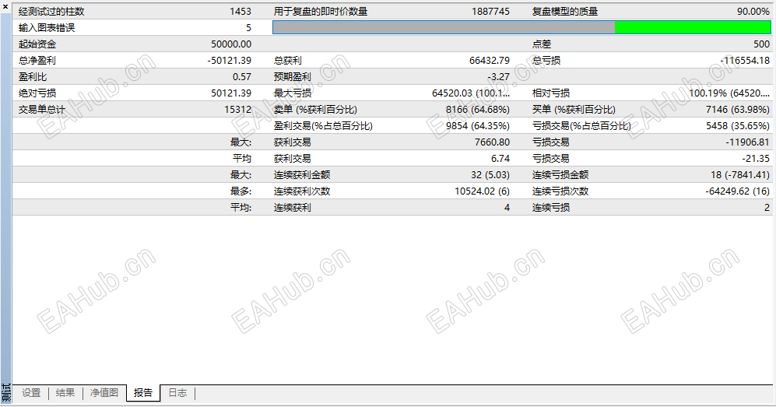Select the average loss trade value -21.35
This screenshot has height=407, width=776.
tap(756, 158)
